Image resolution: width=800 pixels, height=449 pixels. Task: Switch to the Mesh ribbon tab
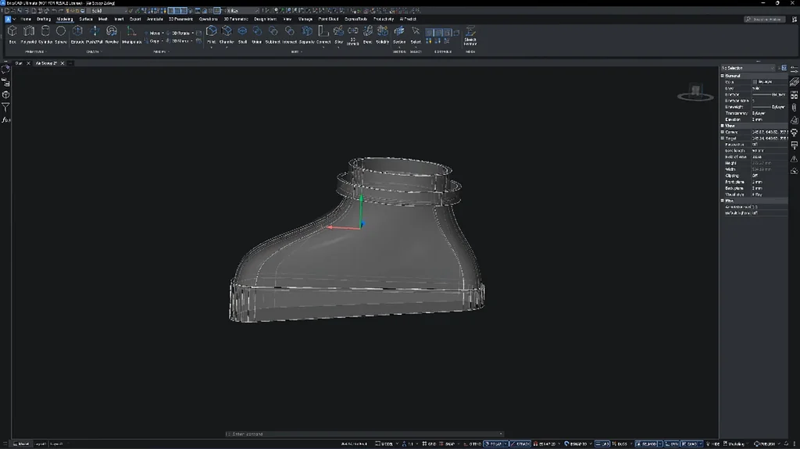coord(102,19)
